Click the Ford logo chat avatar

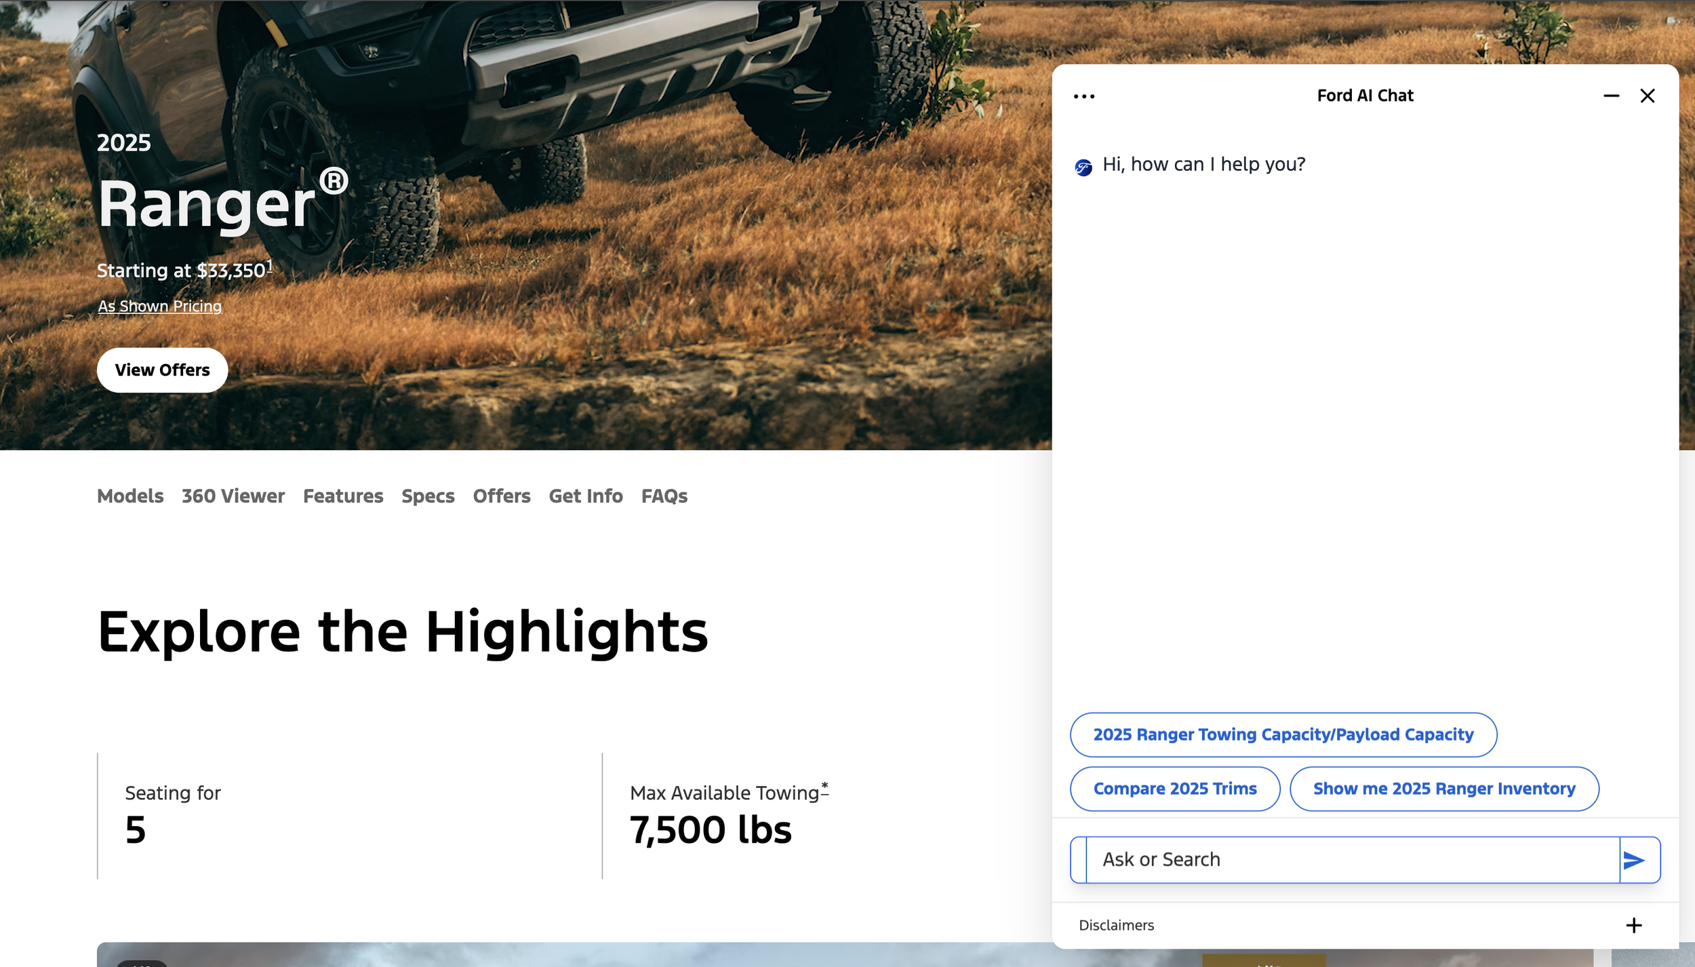coord(1083,167)
